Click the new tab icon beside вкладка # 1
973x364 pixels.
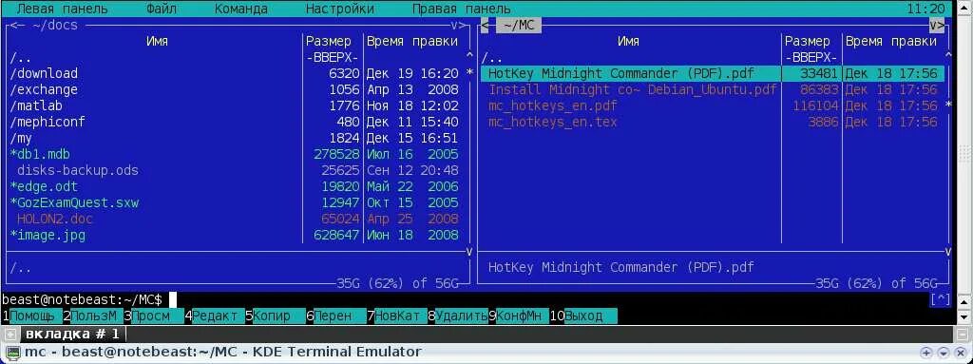(10, 335)
